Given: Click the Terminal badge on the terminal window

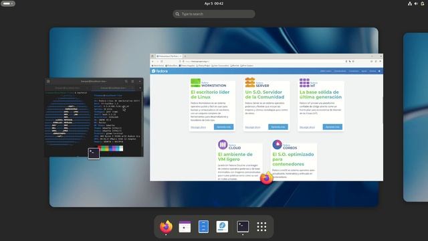Looking at the screenshot, I should pyautogui.click(x=94, y=153).
